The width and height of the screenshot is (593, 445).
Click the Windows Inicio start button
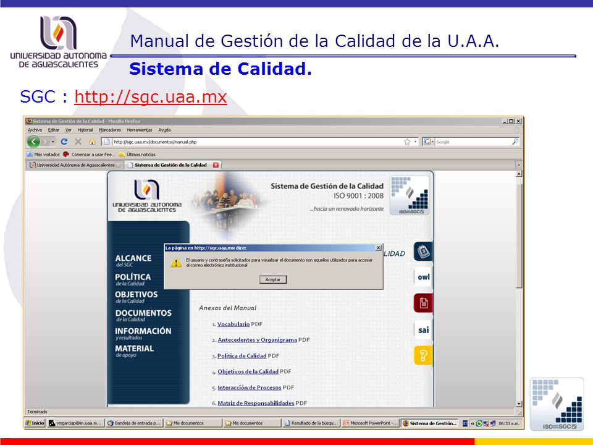pyautogui.click(x=35, y=423)
